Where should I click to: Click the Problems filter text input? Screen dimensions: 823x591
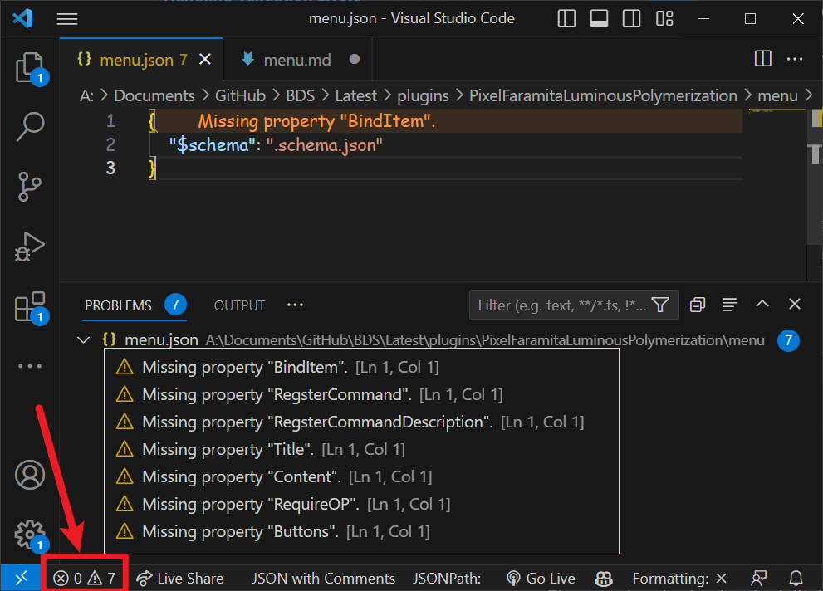point(561,305)
